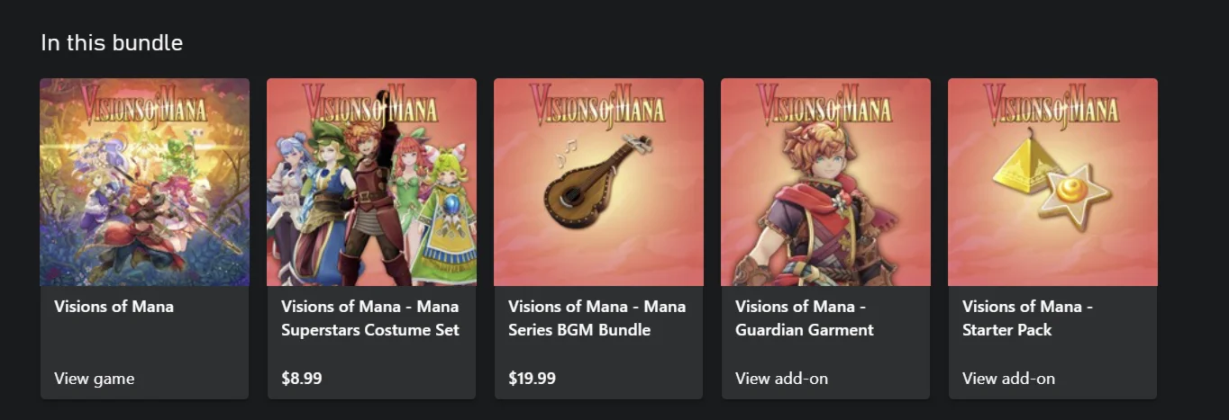Click 'View add-on' under Starter Pack
The width and height of the screenshot is (1229, 420).
pos(1008,379)
